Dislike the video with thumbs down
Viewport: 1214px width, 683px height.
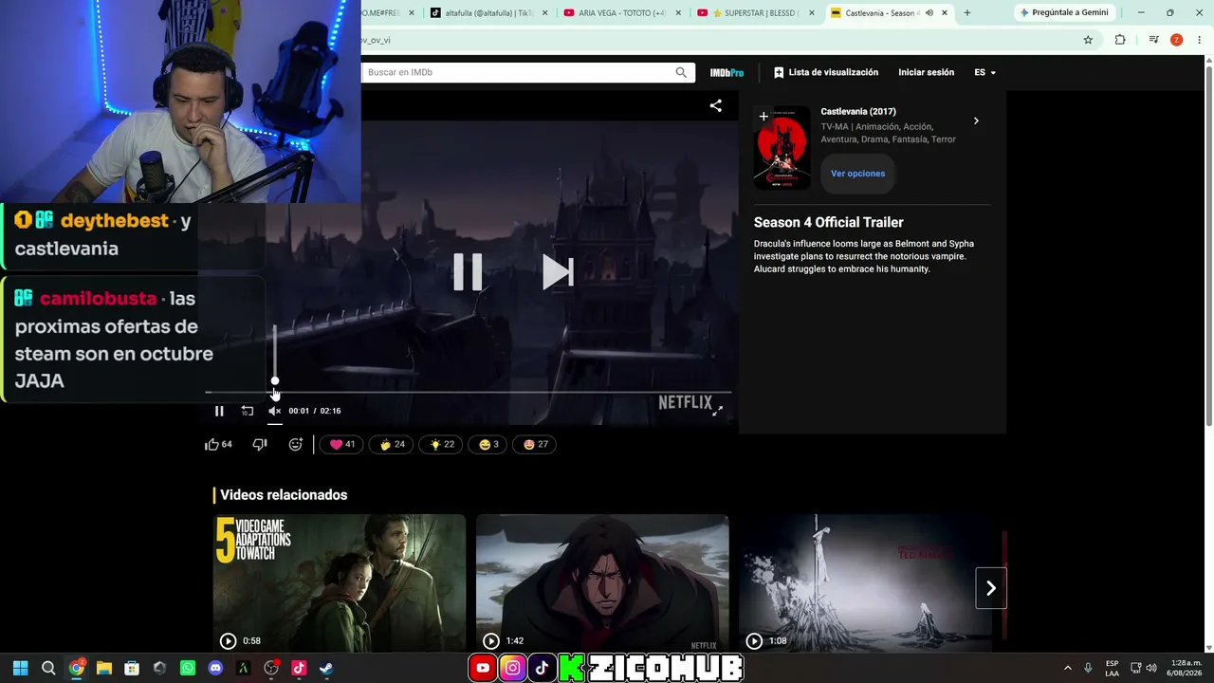coord(260,444)
